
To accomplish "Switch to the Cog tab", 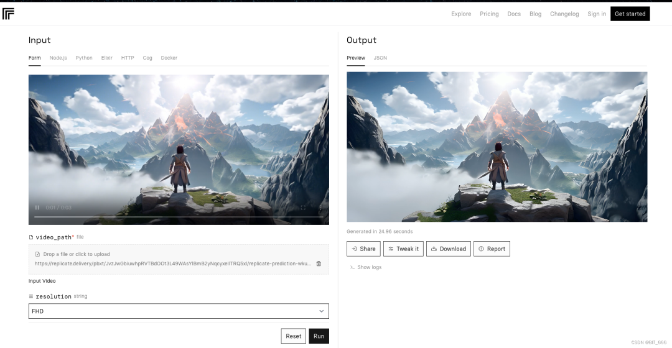I will (x=147, y=58).
